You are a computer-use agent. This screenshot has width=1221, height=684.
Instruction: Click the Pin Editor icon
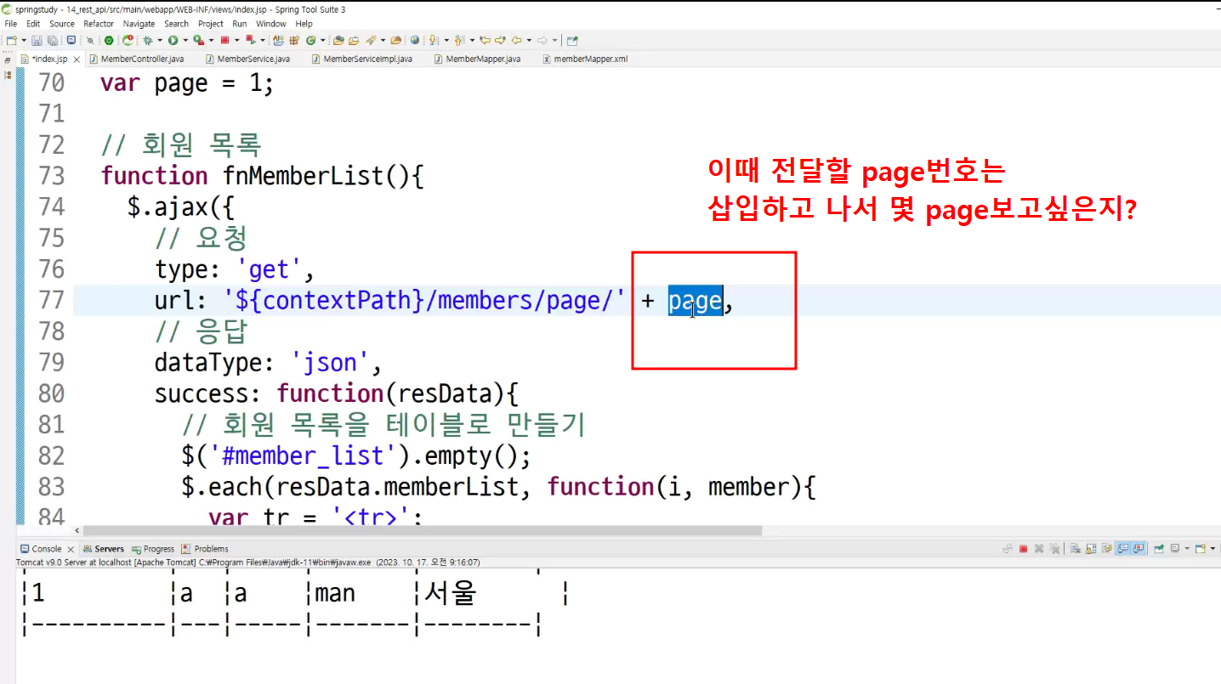coord(572,40)
